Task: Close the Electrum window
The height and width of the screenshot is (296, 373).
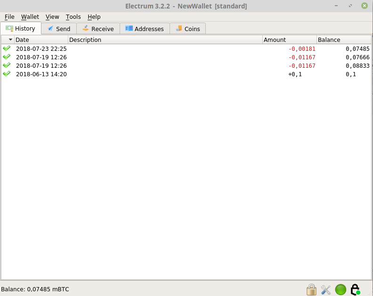Action: (365, 6)
